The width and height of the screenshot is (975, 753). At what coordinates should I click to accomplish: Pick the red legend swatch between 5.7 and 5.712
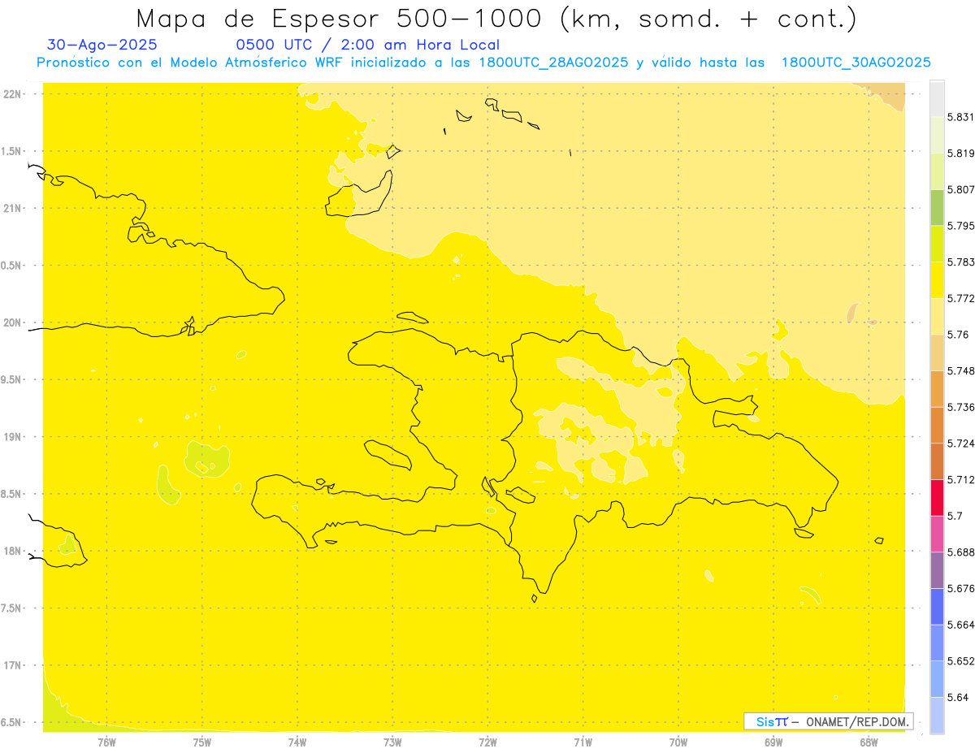point(937,498)
